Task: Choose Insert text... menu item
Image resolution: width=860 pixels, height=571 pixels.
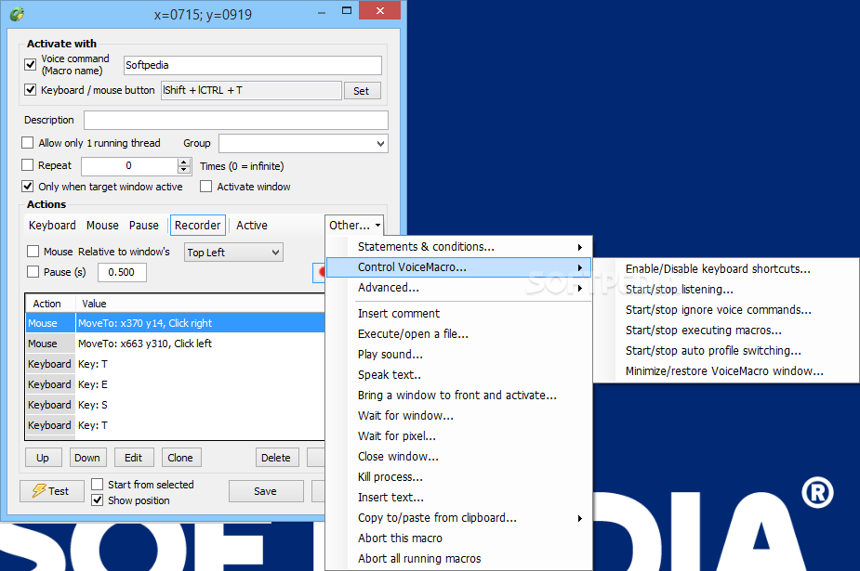Action: tap(459, 498)
